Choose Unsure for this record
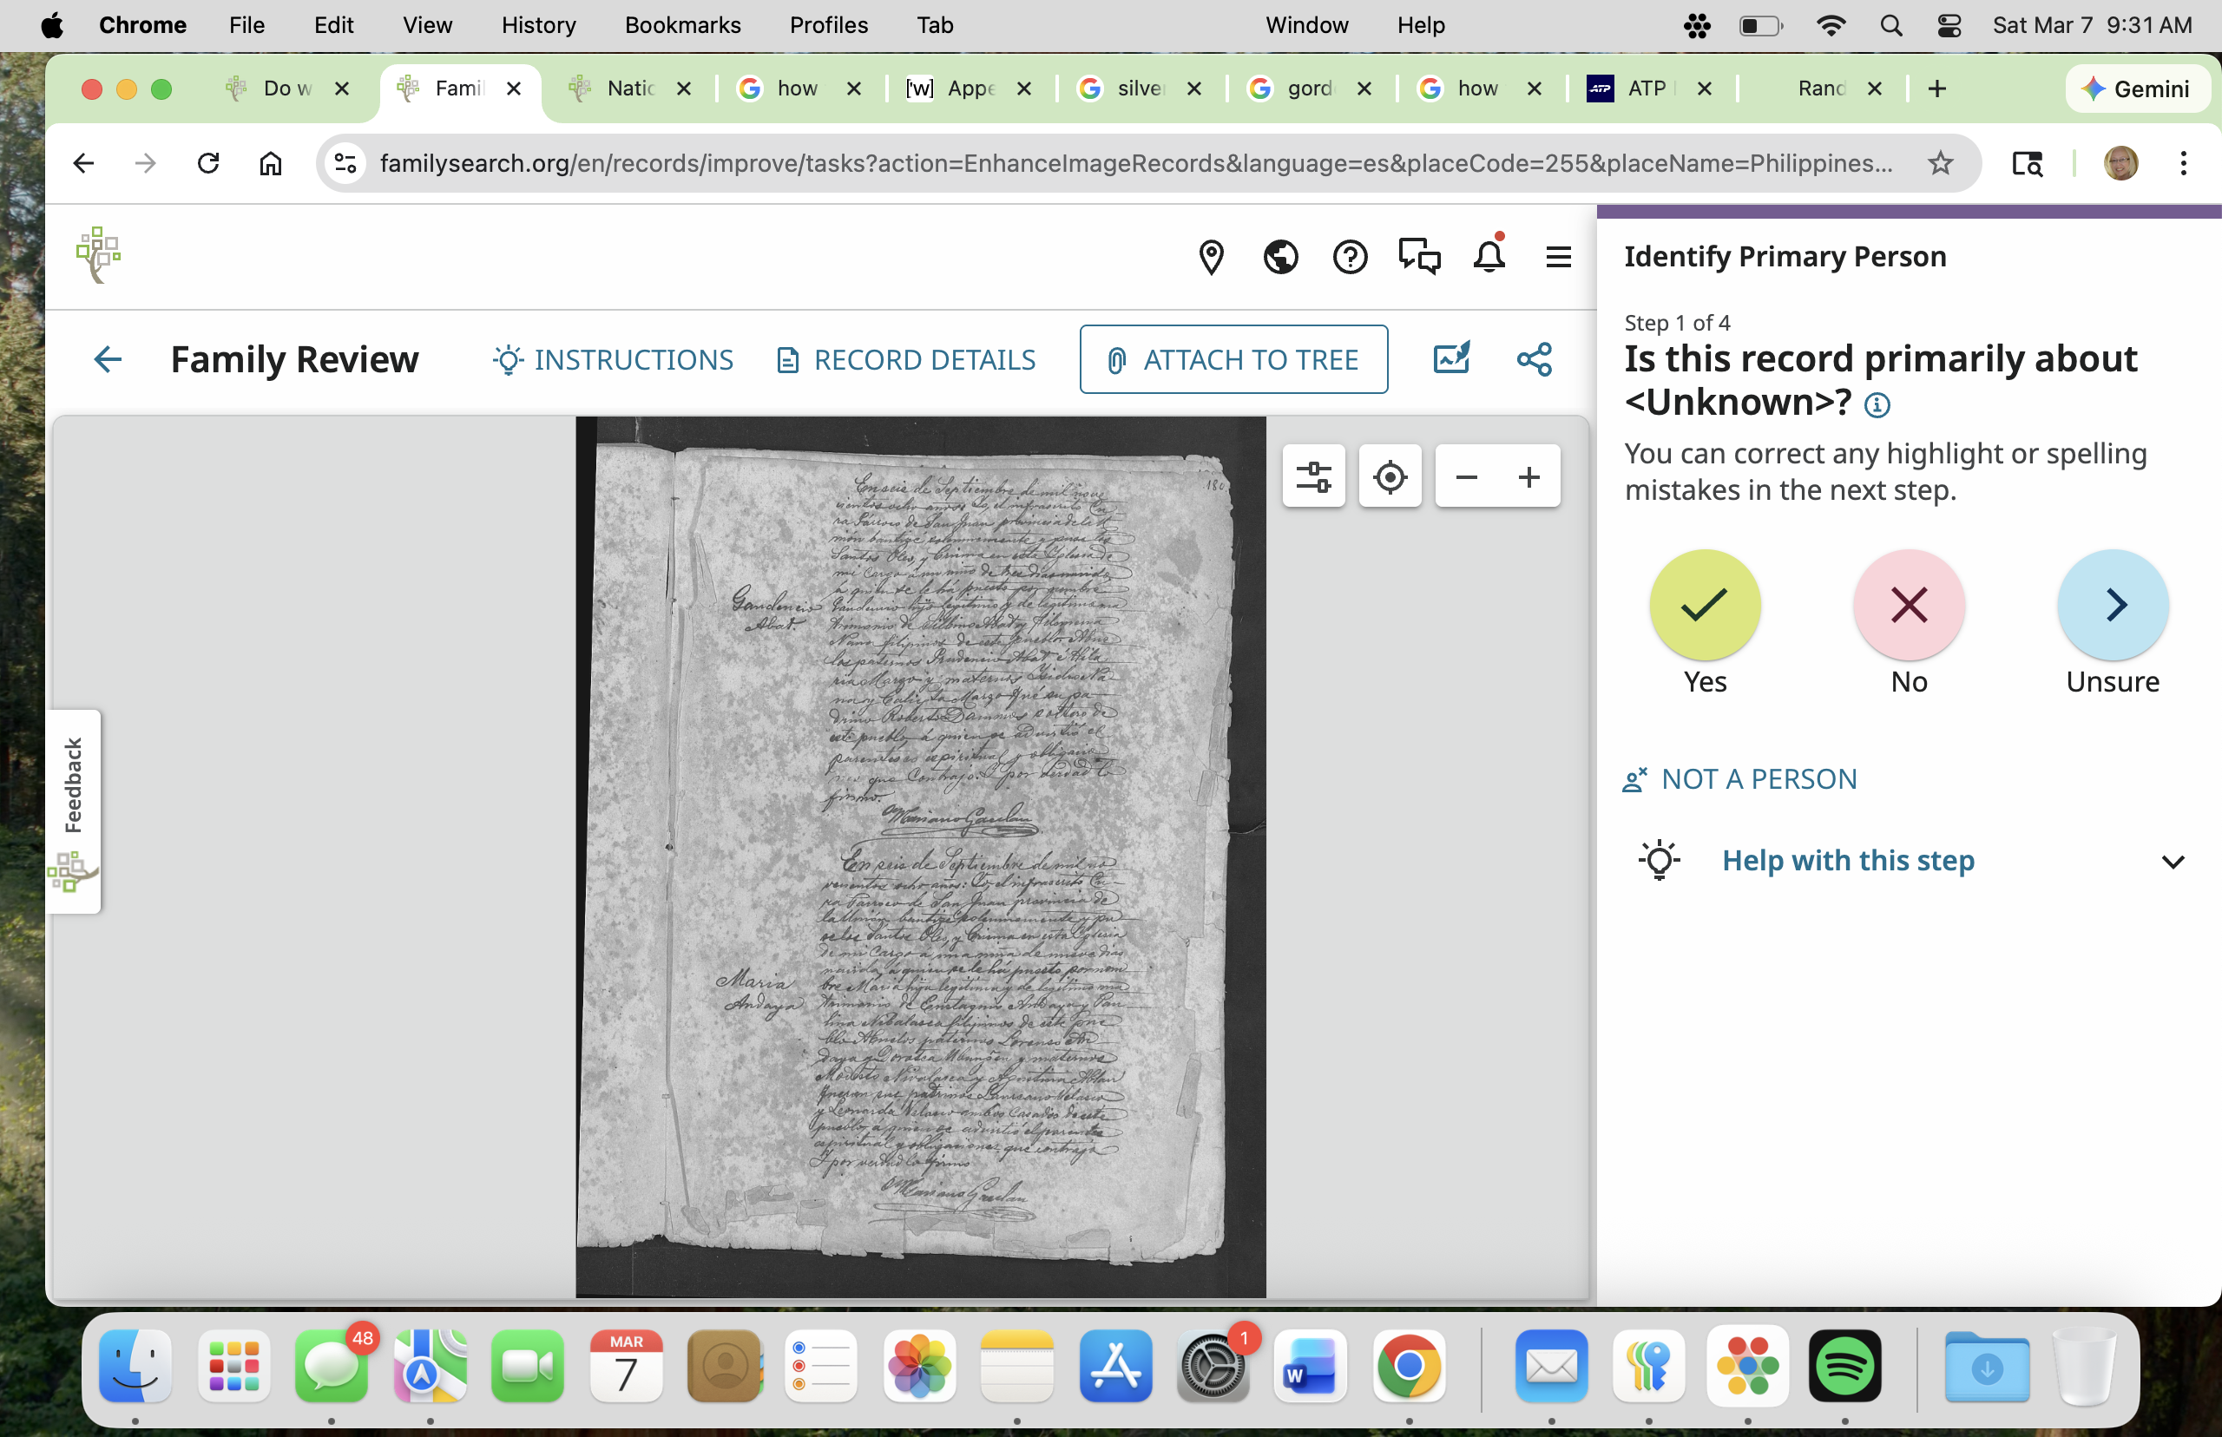The height and width of the screenshot is (1437, 2222). [x=2112, y=605]
